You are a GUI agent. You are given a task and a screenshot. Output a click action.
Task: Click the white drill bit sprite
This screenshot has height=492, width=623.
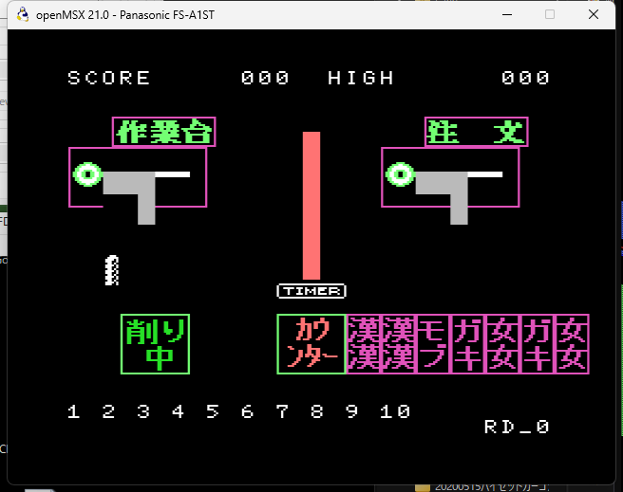tap(112, 270)
